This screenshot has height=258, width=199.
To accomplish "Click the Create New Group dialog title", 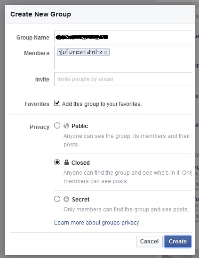I will [40, 14].
